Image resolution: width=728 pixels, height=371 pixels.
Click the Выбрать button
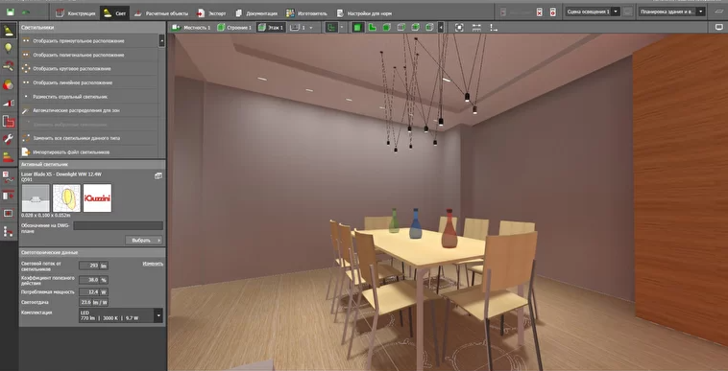[x=143, y=240]
